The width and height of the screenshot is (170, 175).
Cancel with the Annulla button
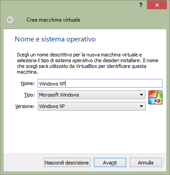click(x=146, y=163)
